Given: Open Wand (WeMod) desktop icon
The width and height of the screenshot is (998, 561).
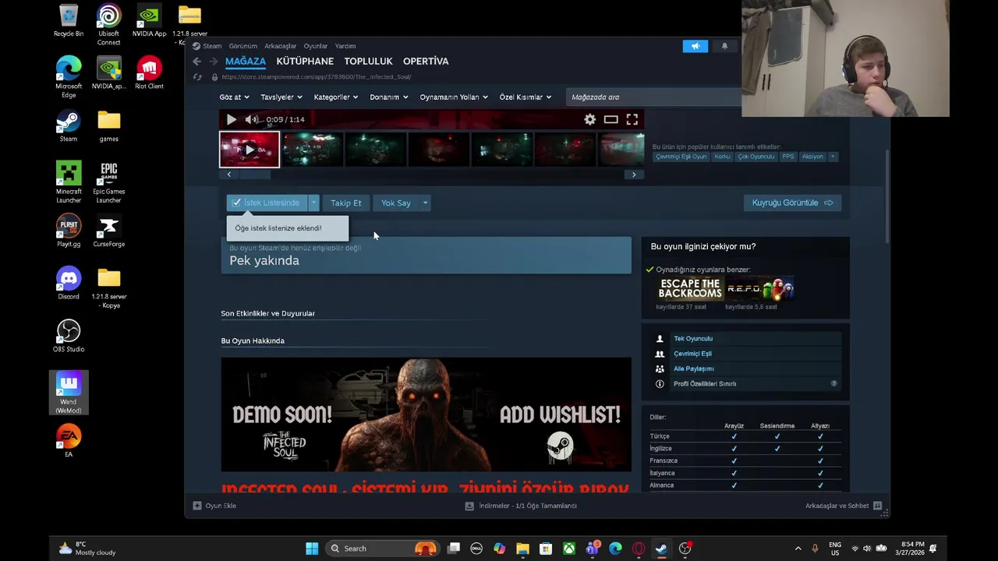Looking at the screenshot, I should click(69, 393).
